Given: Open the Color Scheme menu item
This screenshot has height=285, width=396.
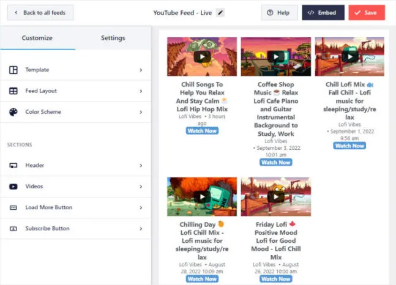Looking at the screenshot, I should [x=76, y=112].
